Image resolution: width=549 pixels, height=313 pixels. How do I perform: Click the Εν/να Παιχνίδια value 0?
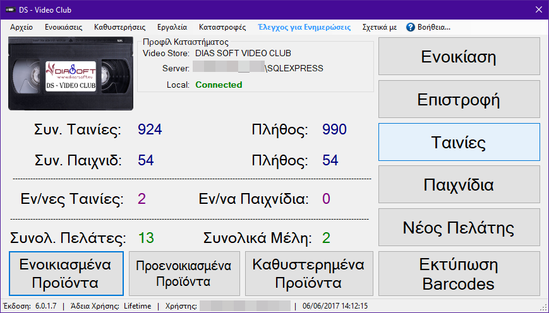(x=326, y=199)
